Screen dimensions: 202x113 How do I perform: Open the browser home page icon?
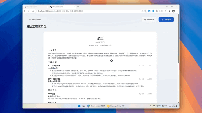click(x=33, y=11)
